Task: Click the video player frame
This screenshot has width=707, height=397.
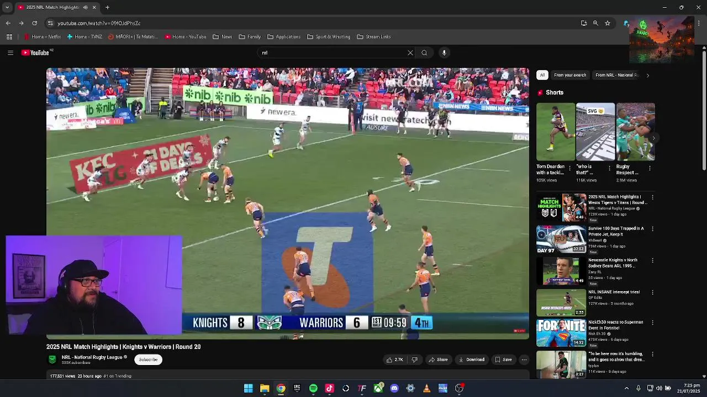Action: [x=287, y=203]
